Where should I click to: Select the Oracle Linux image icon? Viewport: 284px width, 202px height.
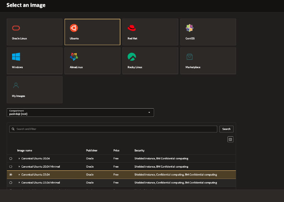click(16, 28)
